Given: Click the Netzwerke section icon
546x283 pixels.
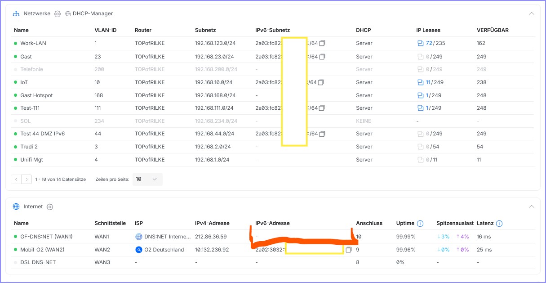Looking at the screenshot, I should pos(16,14).
